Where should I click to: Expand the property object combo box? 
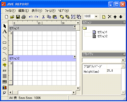tap(123, 60)
